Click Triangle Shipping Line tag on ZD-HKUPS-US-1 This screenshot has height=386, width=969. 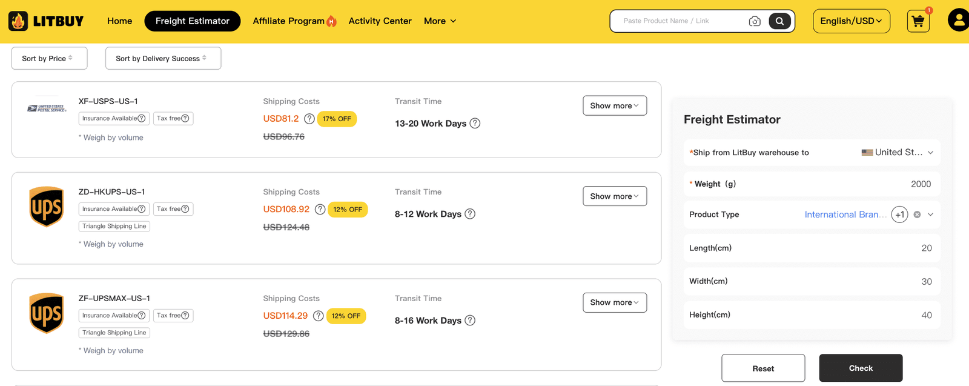pyautogui.click(x=114, y=226)
